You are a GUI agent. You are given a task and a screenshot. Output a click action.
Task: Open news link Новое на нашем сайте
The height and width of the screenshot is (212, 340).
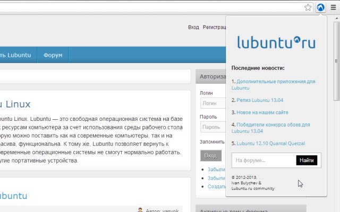[x=262, y=112]
